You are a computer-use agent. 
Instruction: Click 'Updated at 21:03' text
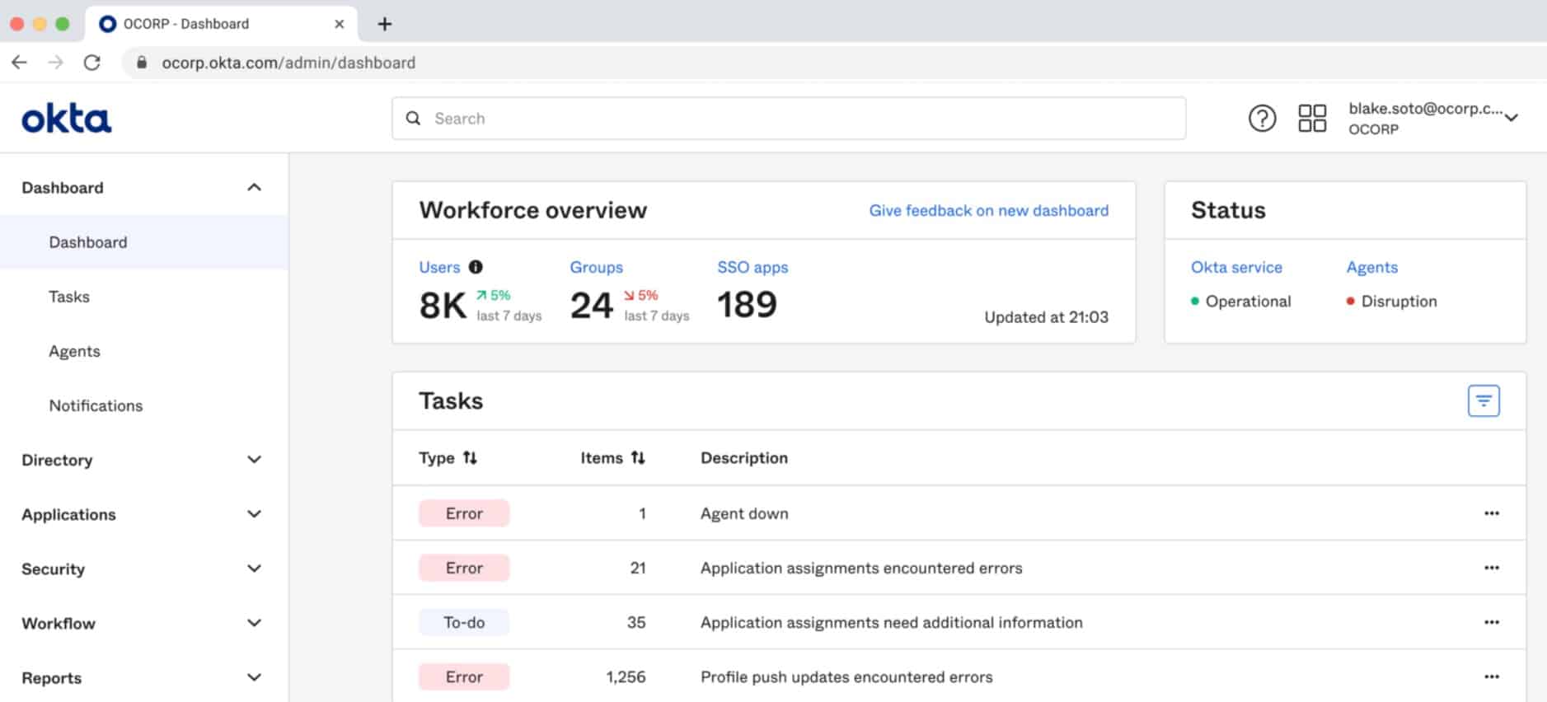pos(1046,317)
